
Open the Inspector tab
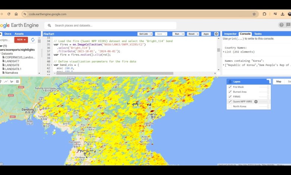(230, 34)
